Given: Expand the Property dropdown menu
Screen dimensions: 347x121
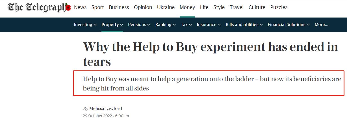Looking at the screenshot, I should coord(112,25).
